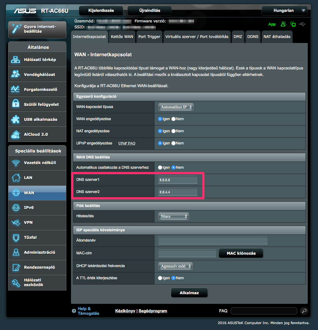Screen dimensions: 318x330
Task: Click the WAN globe icon
Action: [16, 193]
